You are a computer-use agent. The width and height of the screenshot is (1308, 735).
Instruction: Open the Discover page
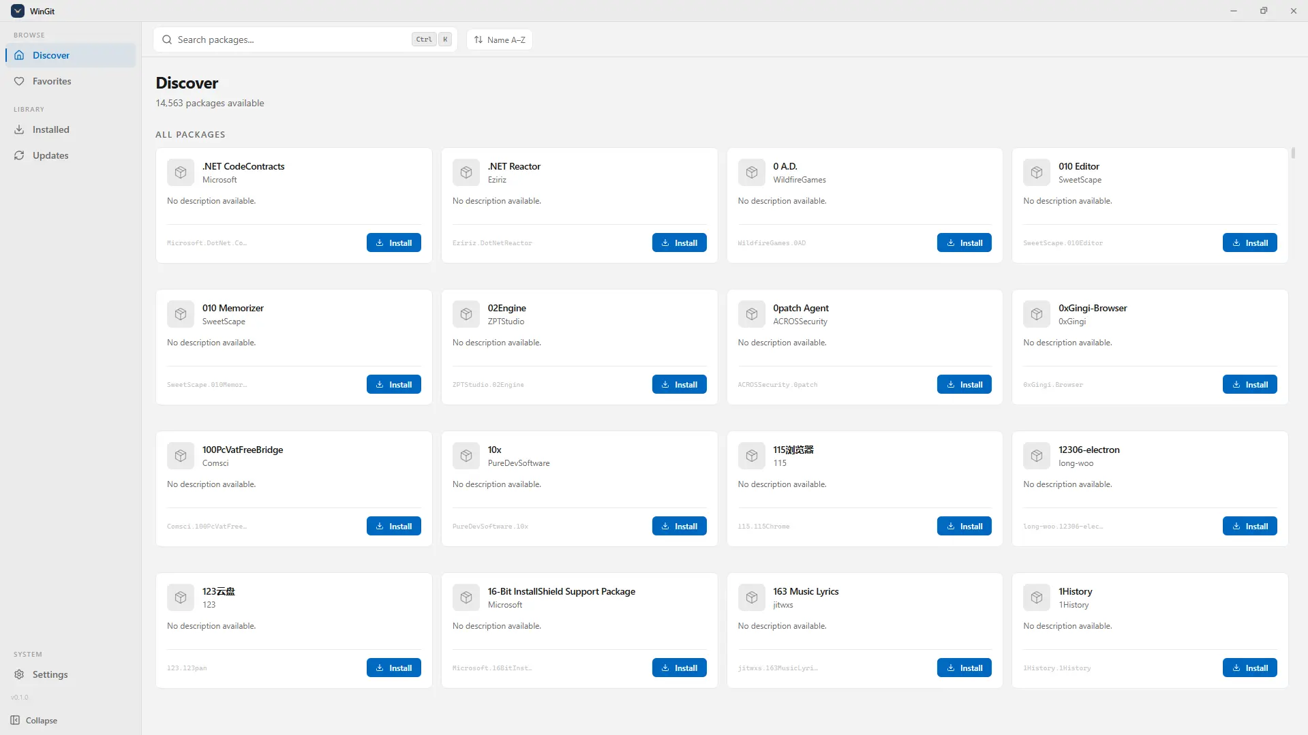(x=71, y=55)
